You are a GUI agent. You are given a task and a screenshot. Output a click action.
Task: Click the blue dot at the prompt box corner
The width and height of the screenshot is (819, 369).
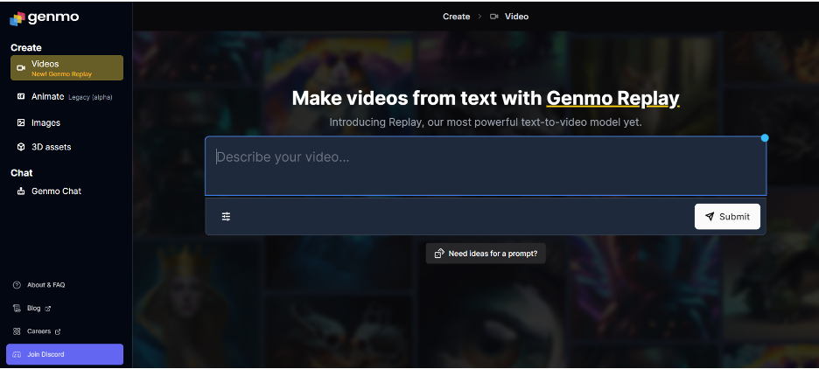pyautogui.click(x=765, y=138)
